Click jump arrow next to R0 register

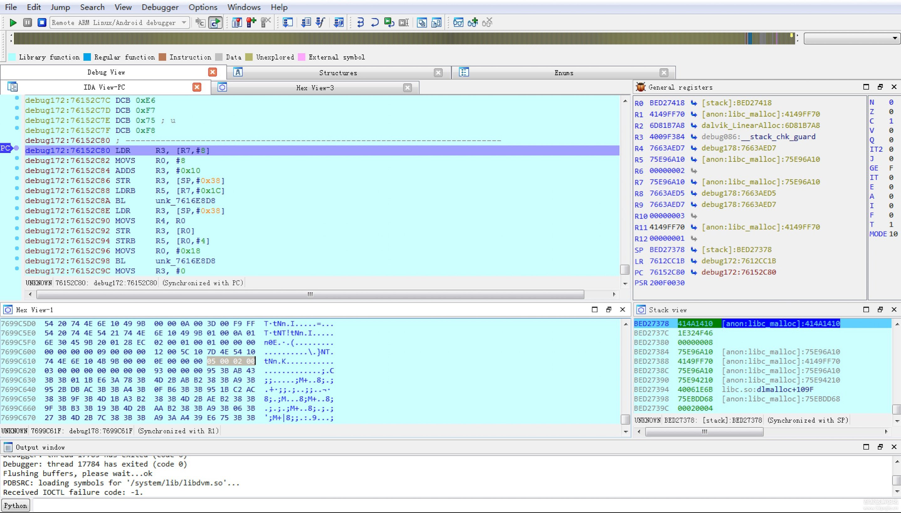(x=693, y=103)
